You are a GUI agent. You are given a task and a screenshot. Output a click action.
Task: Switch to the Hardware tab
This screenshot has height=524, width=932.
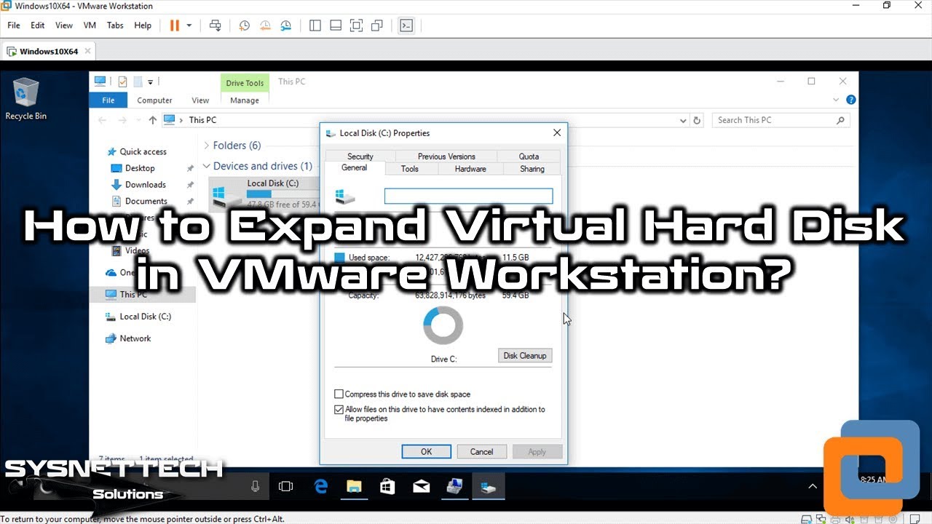470,169
